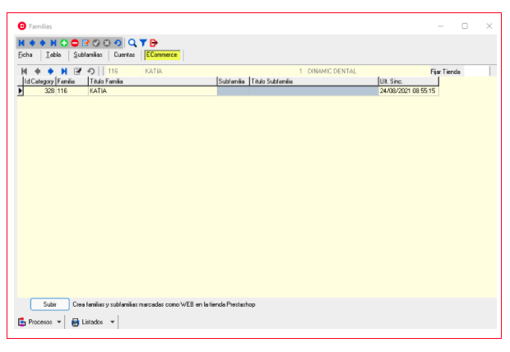Go to next record in main toolbar
Screen dimensions: 510x352
[x=43, y=43]
